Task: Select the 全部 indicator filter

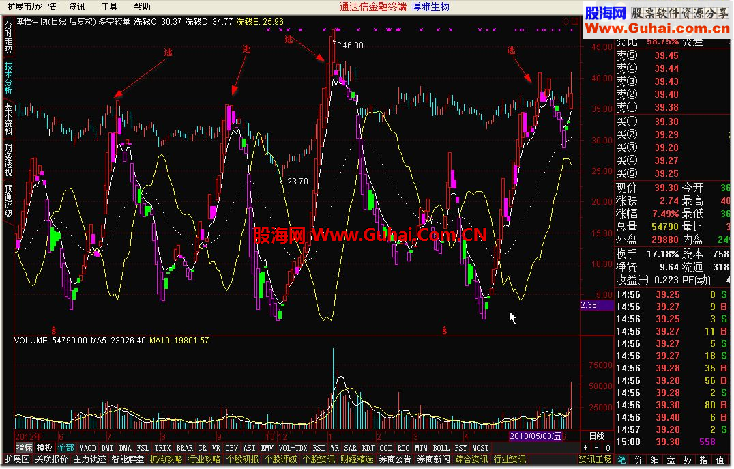Action: point(66,448)
